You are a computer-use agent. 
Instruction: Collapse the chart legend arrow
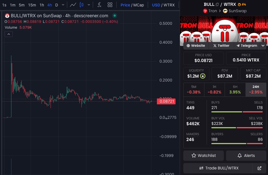click(9, 34)
